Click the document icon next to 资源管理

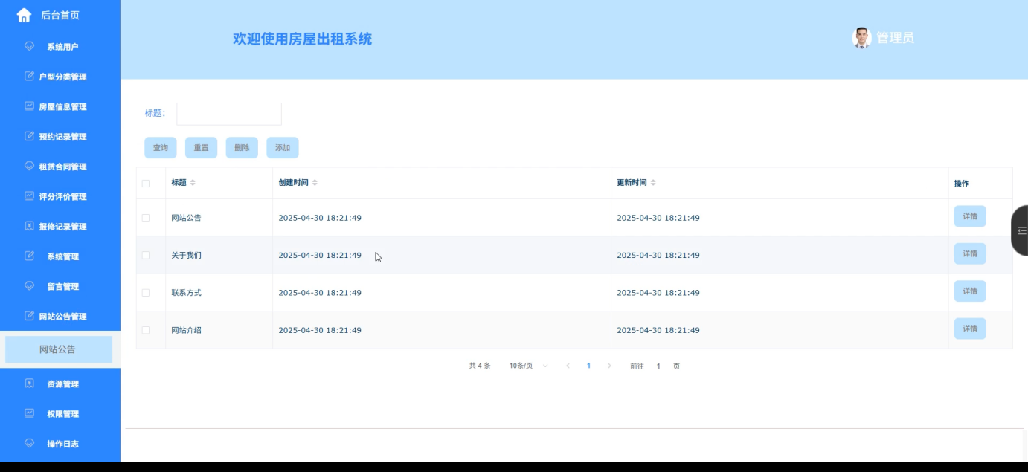(x=30, y=384)
